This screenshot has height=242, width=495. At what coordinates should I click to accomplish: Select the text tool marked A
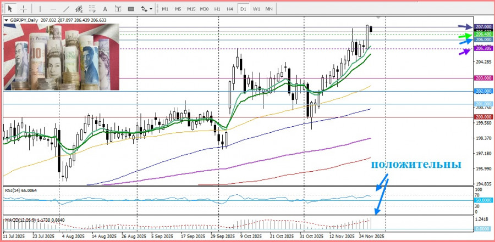click(105, 9)
